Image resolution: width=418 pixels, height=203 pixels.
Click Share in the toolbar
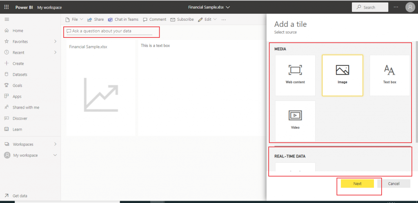pos(96,20)
